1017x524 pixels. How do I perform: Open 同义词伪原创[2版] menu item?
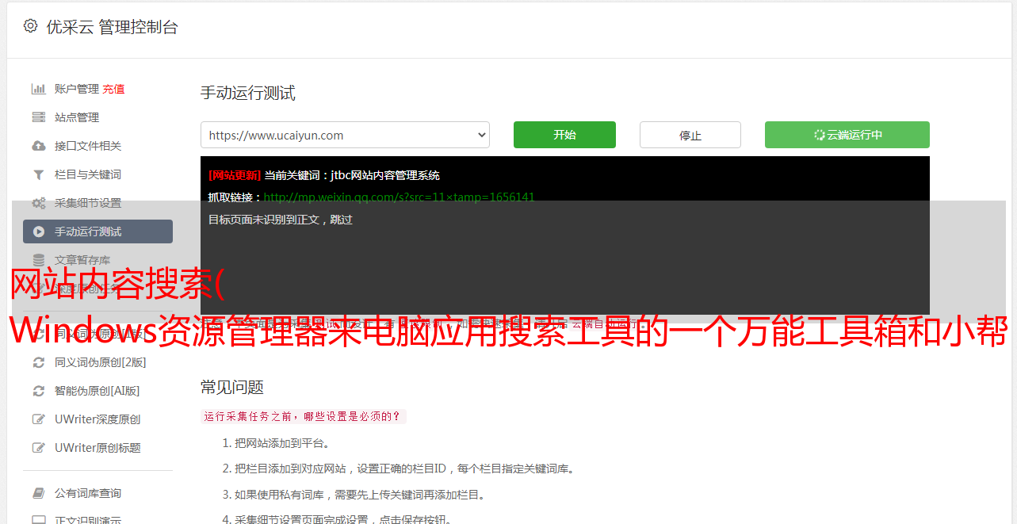tap(100, 362)
